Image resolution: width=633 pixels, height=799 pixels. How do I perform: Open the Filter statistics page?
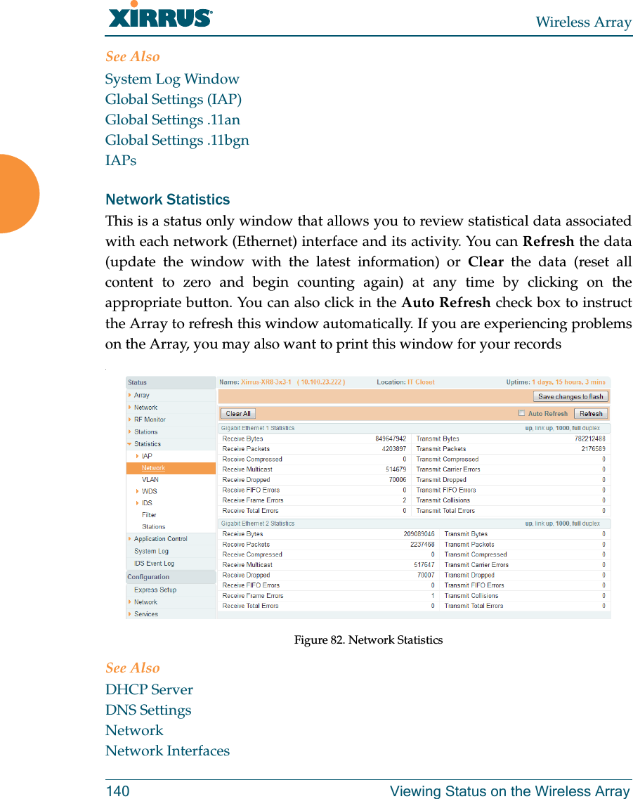click(x=150, y=514)
